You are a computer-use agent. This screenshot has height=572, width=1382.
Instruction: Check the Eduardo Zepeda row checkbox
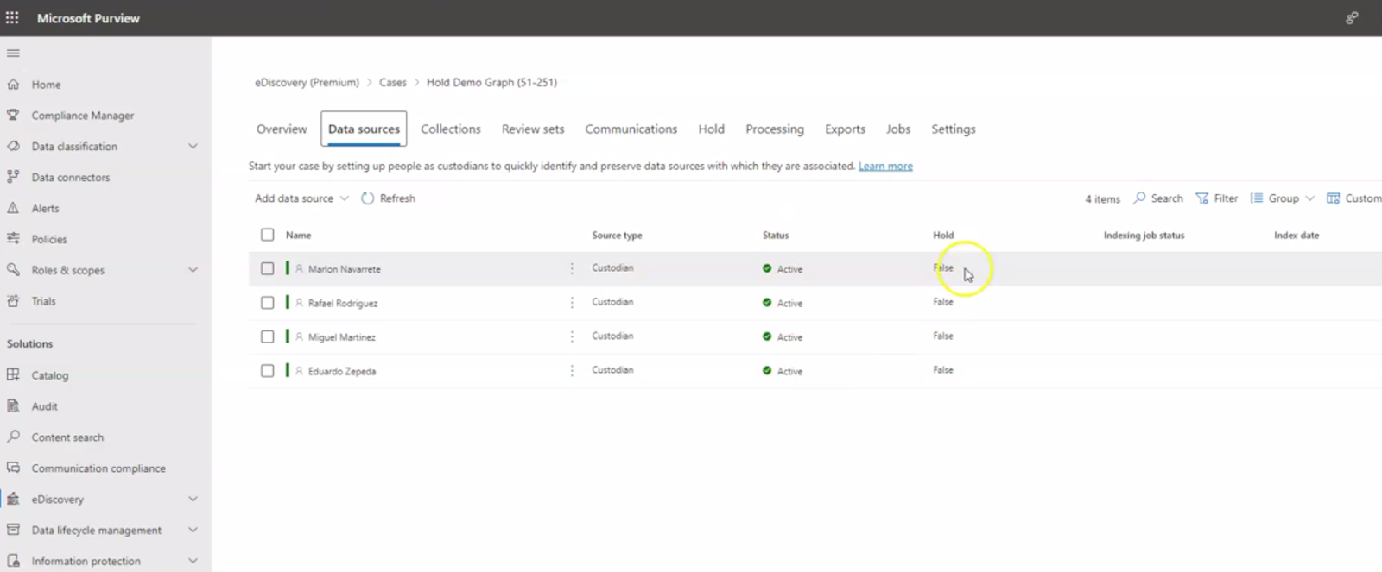268,371
